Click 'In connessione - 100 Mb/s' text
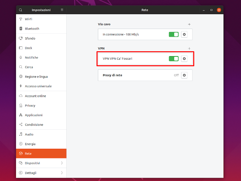Screen dimensions: 241x181 point(121,34)
